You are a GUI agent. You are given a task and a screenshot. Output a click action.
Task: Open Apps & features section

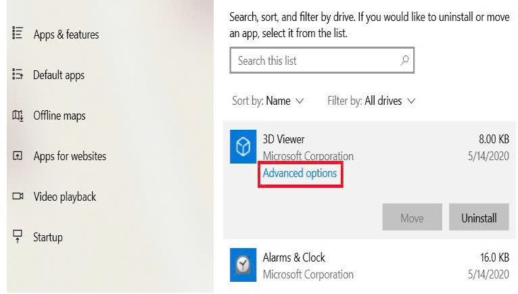pos(66,34)
